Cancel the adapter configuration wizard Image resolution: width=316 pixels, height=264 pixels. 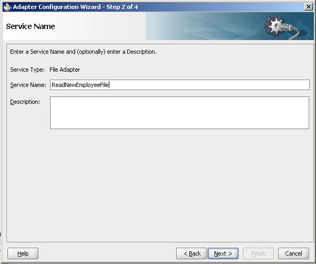click(293, 253)
